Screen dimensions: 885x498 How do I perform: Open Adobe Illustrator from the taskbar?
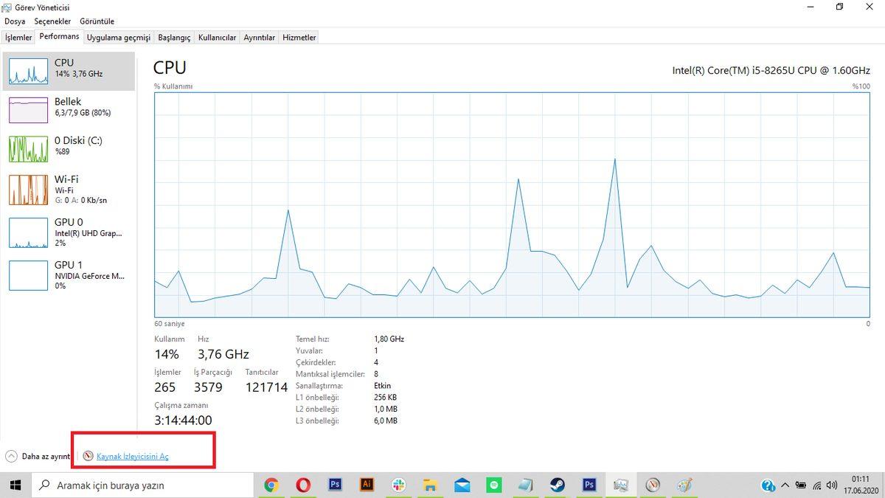point(367,485)
